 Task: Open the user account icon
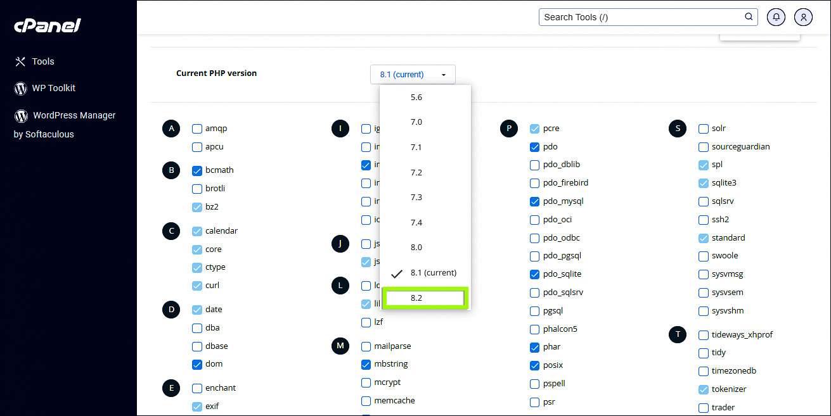coord(803,17)
